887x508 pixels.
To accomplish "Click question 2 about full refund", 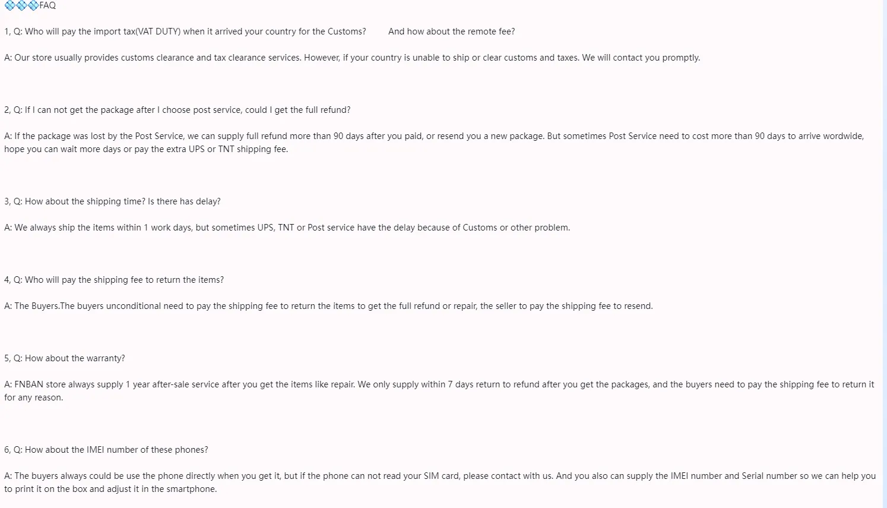I will coord(178,110).
